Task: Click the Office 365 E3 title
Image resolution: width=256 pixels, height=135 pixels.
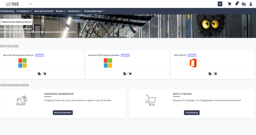Action: [x=180, y=55]
